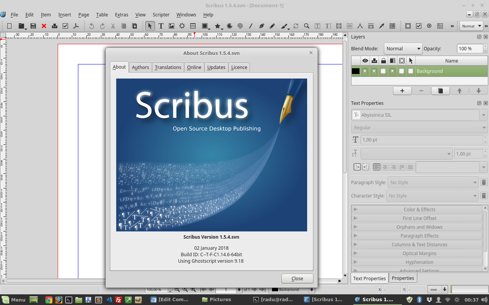Click the layer Opacity value field
Viewport: 489px width, 305px height.
click(x=470, y=49)
